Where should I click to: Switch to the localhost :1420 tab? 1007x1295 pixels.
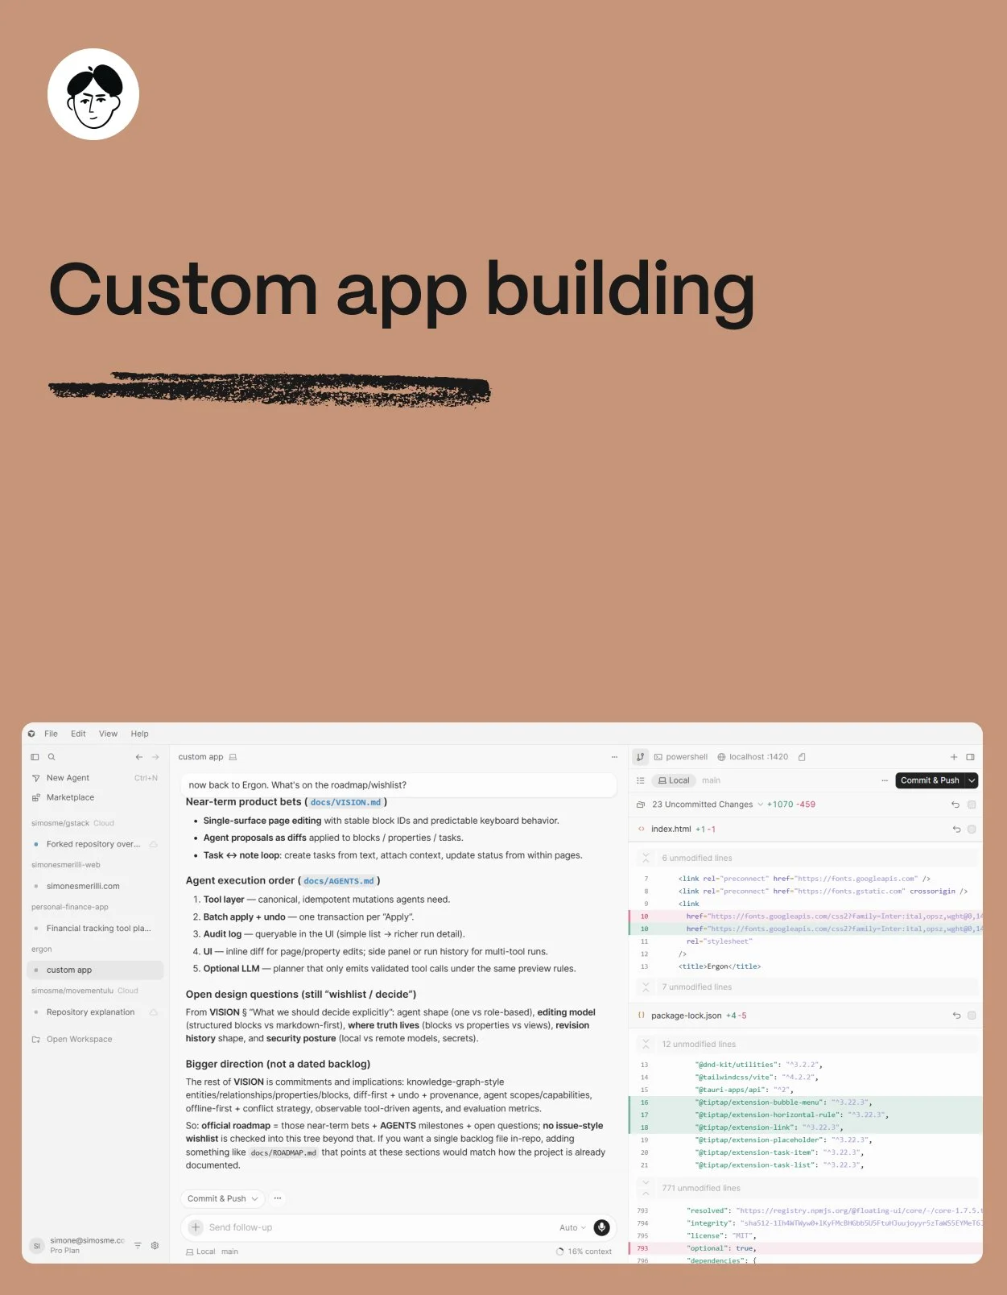point(753,757)
